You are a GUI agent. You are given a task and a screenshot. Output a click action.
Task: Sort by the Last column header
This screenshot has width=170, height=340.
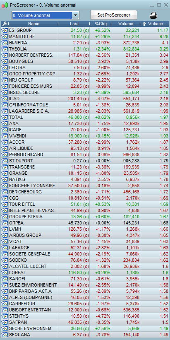(74, 24)
